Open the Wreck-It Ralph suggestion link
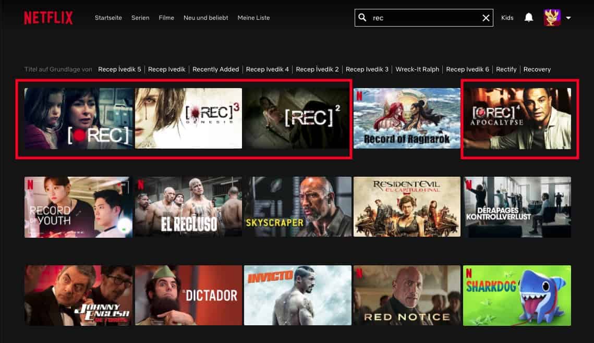594x343 pixels. (x=417, y=69)
